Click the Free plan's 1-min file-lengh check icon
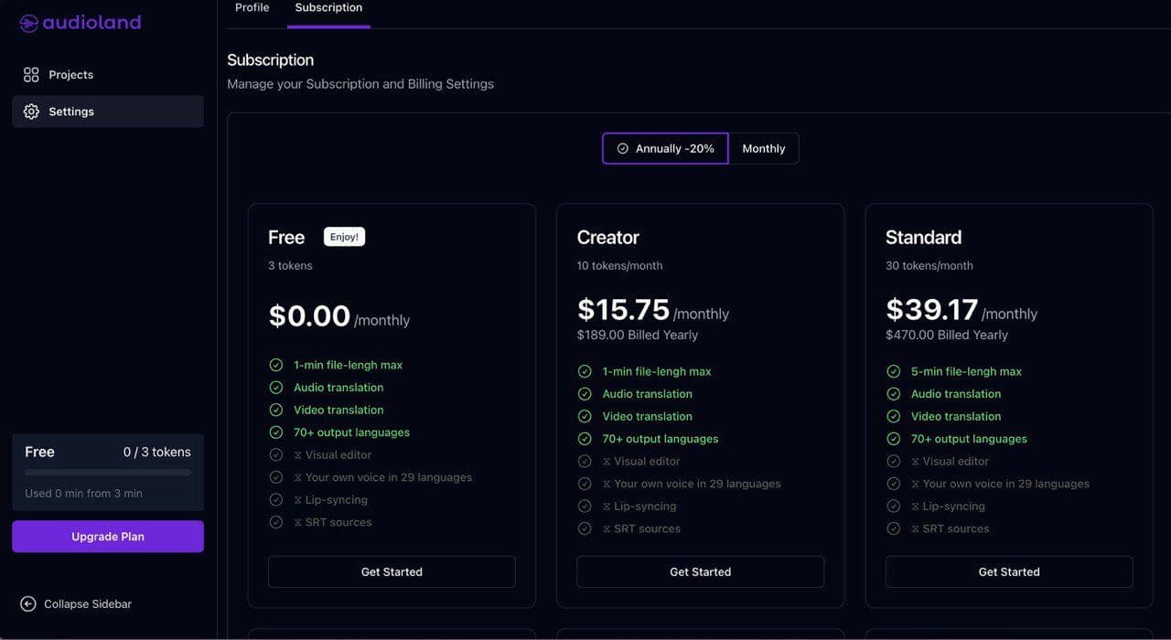Viewport: 1171px width, 640px height. [x=276, y=365]
